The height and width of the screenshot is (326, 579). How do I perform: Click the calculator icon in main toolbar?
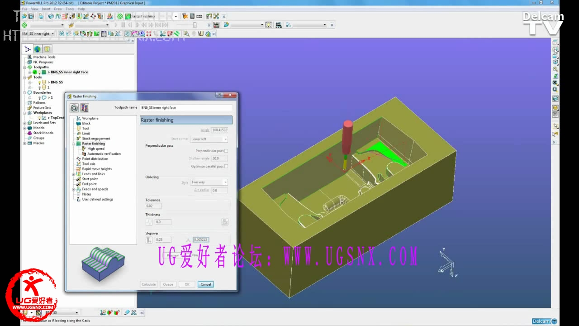coord(192,16)
